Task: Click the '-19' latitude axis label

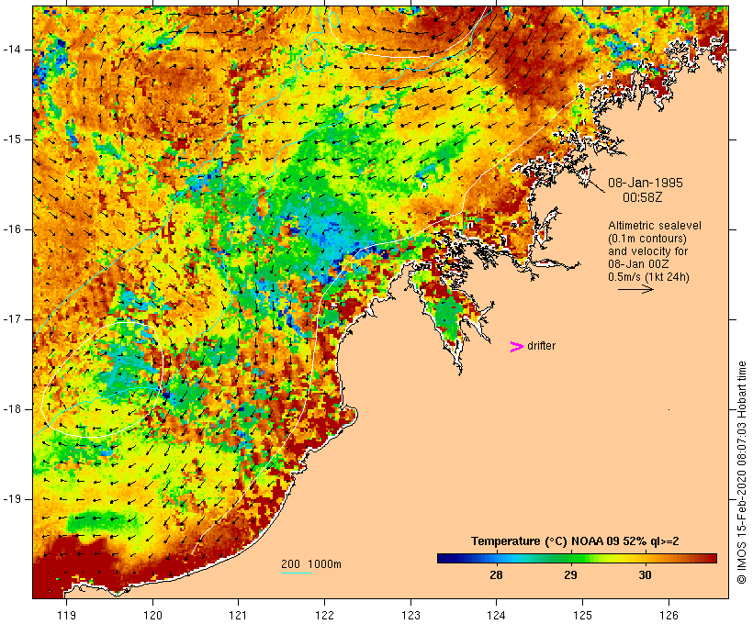Action: coord(11,499)
